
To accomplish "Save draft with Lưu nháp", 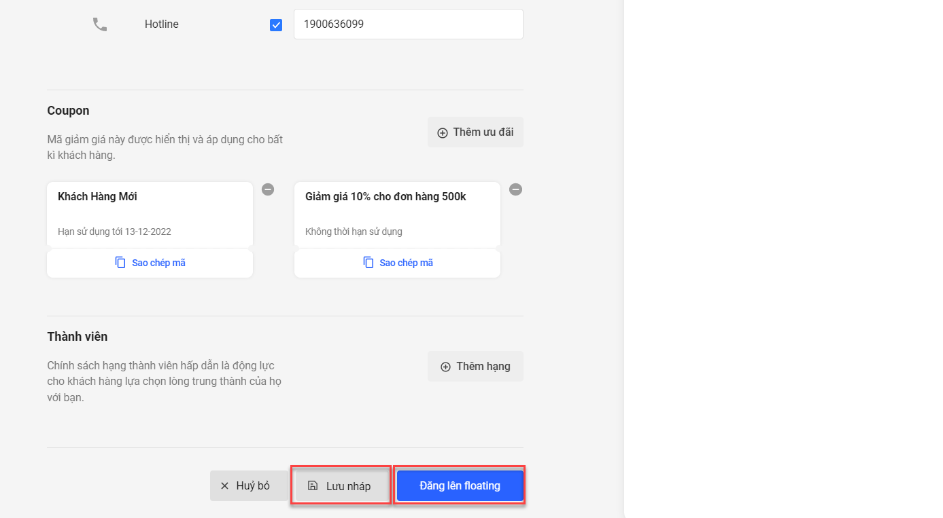I will [x=341, y=486].
